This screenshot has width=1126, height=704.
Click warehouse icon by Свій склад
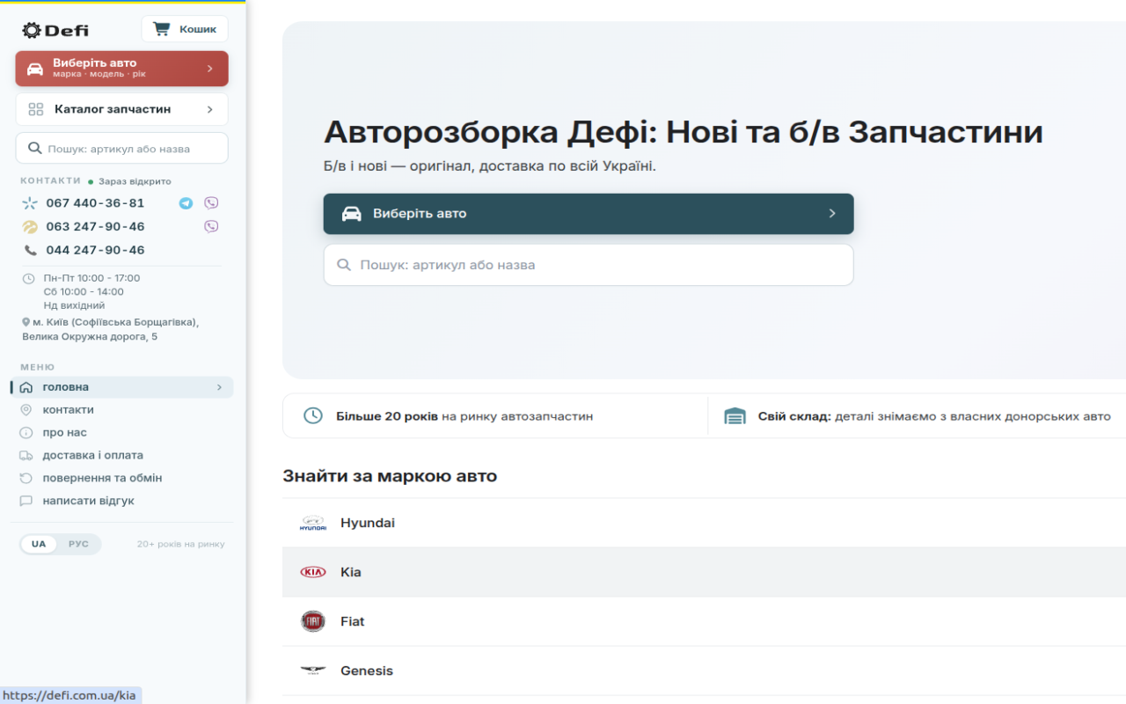735,416
